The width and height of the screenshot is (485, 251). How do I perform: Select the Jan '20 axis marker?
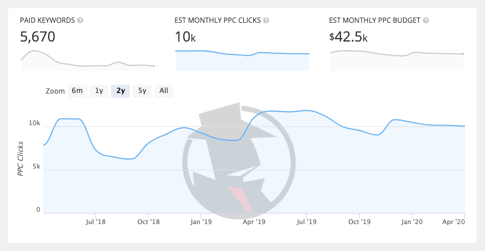tap(412, 222)
